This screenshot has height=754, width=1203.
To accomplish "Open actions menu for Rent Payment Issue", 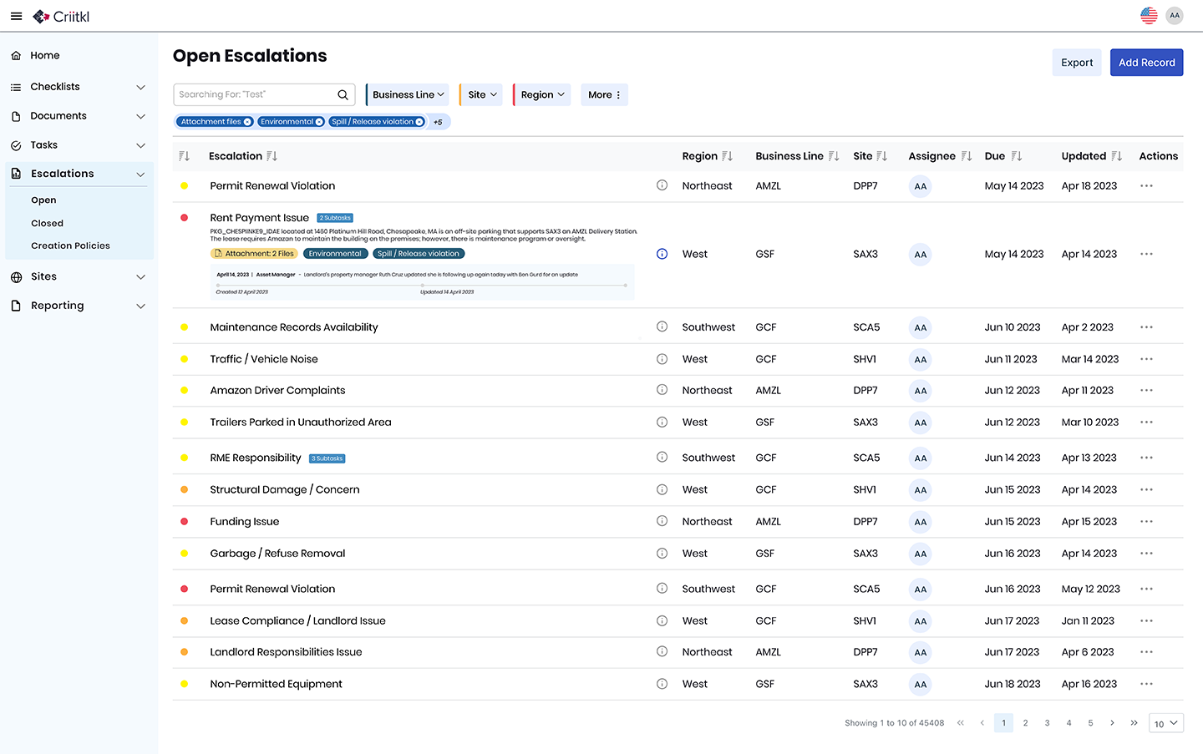I will (x=1146, y=254).
